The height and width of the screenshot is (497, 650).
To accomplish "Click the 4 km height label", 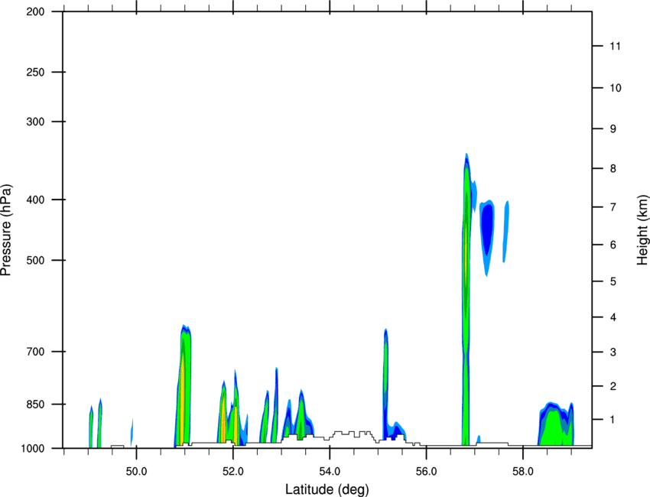I will 613,317.
